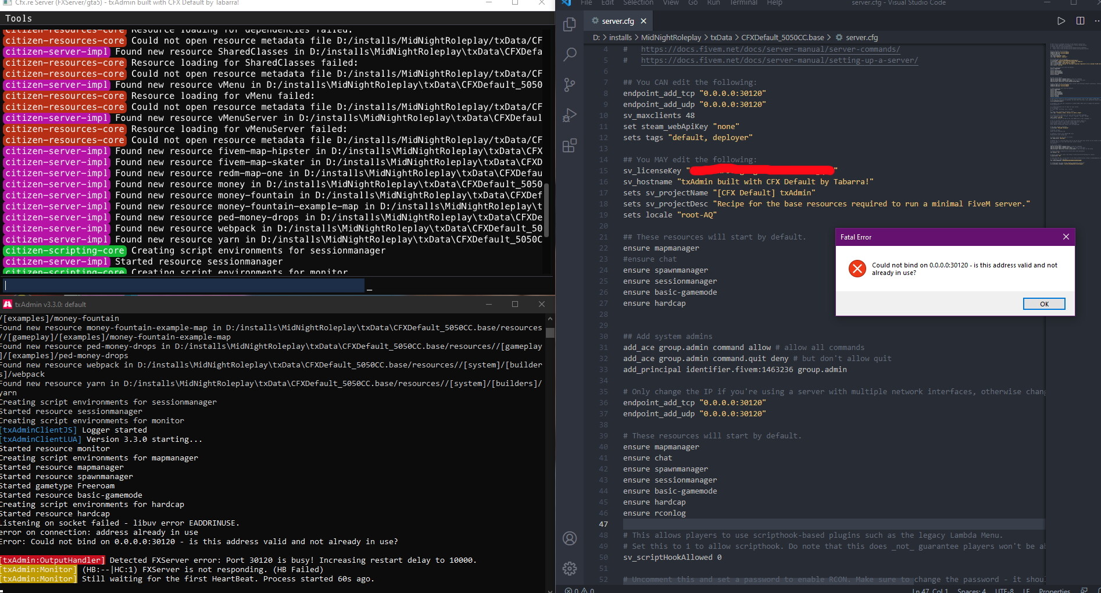Maximize the txAdmin console window
The height and width of the screenshot is (593, 1101).
coord(514,304)
